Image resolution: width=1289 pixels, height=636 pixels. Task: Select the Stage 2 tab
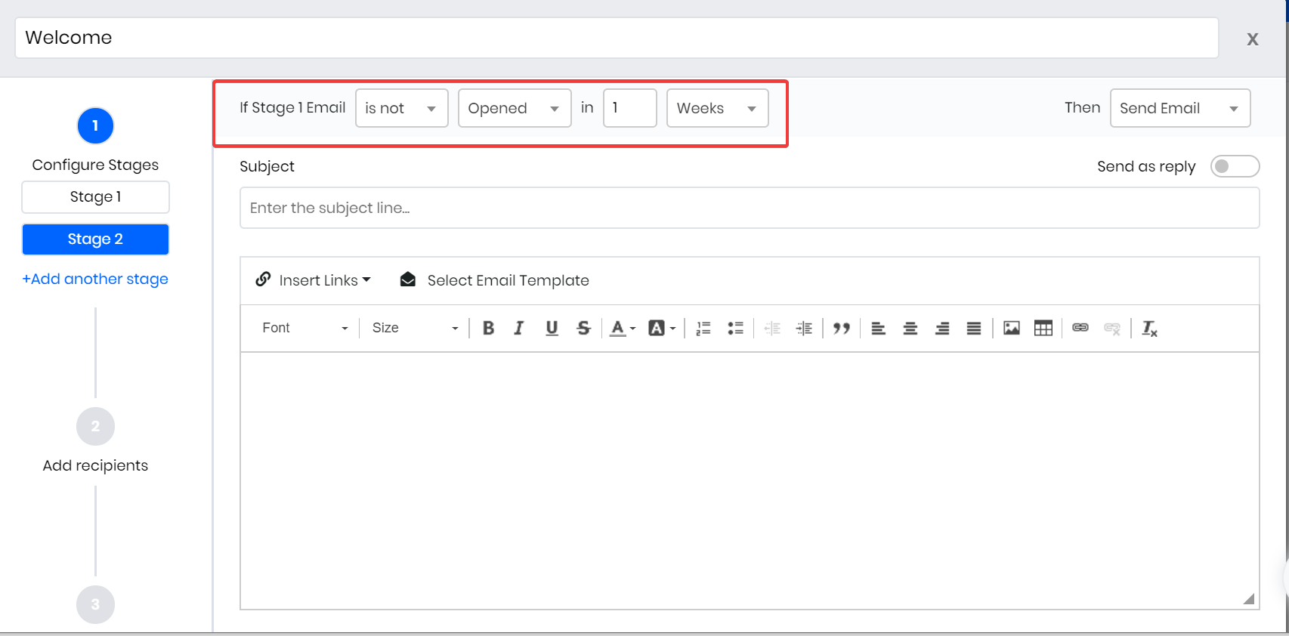pyautogui.click(x=95, y=239)
